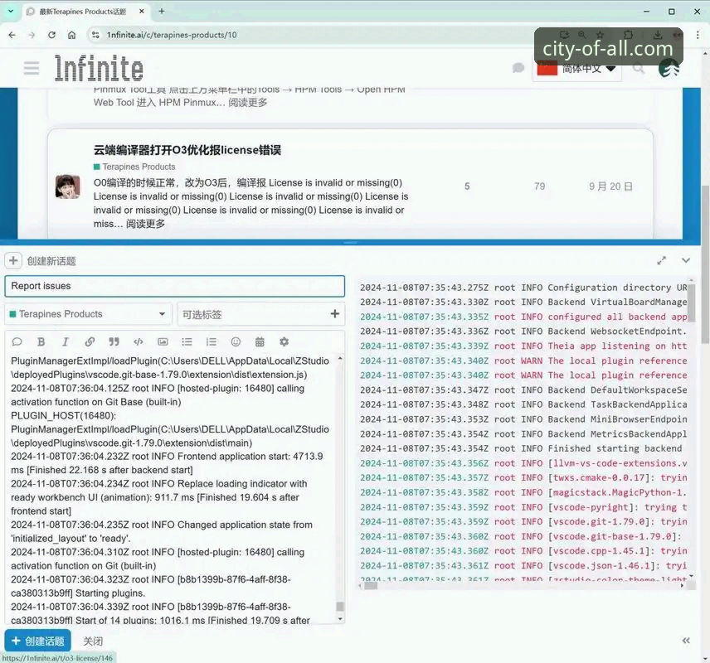
Task: Insert a quote bubble in the editor toolbar
Action: pyautogui.click(x=17, y=342)
